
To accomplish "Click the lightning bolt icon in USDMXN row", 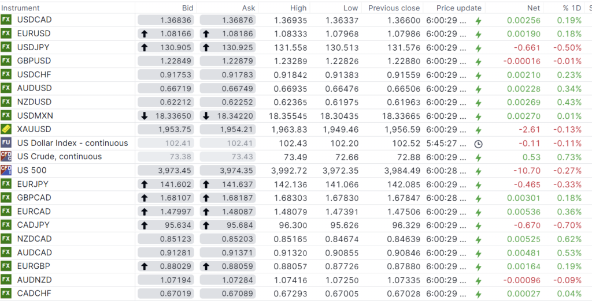I will 478,116.
